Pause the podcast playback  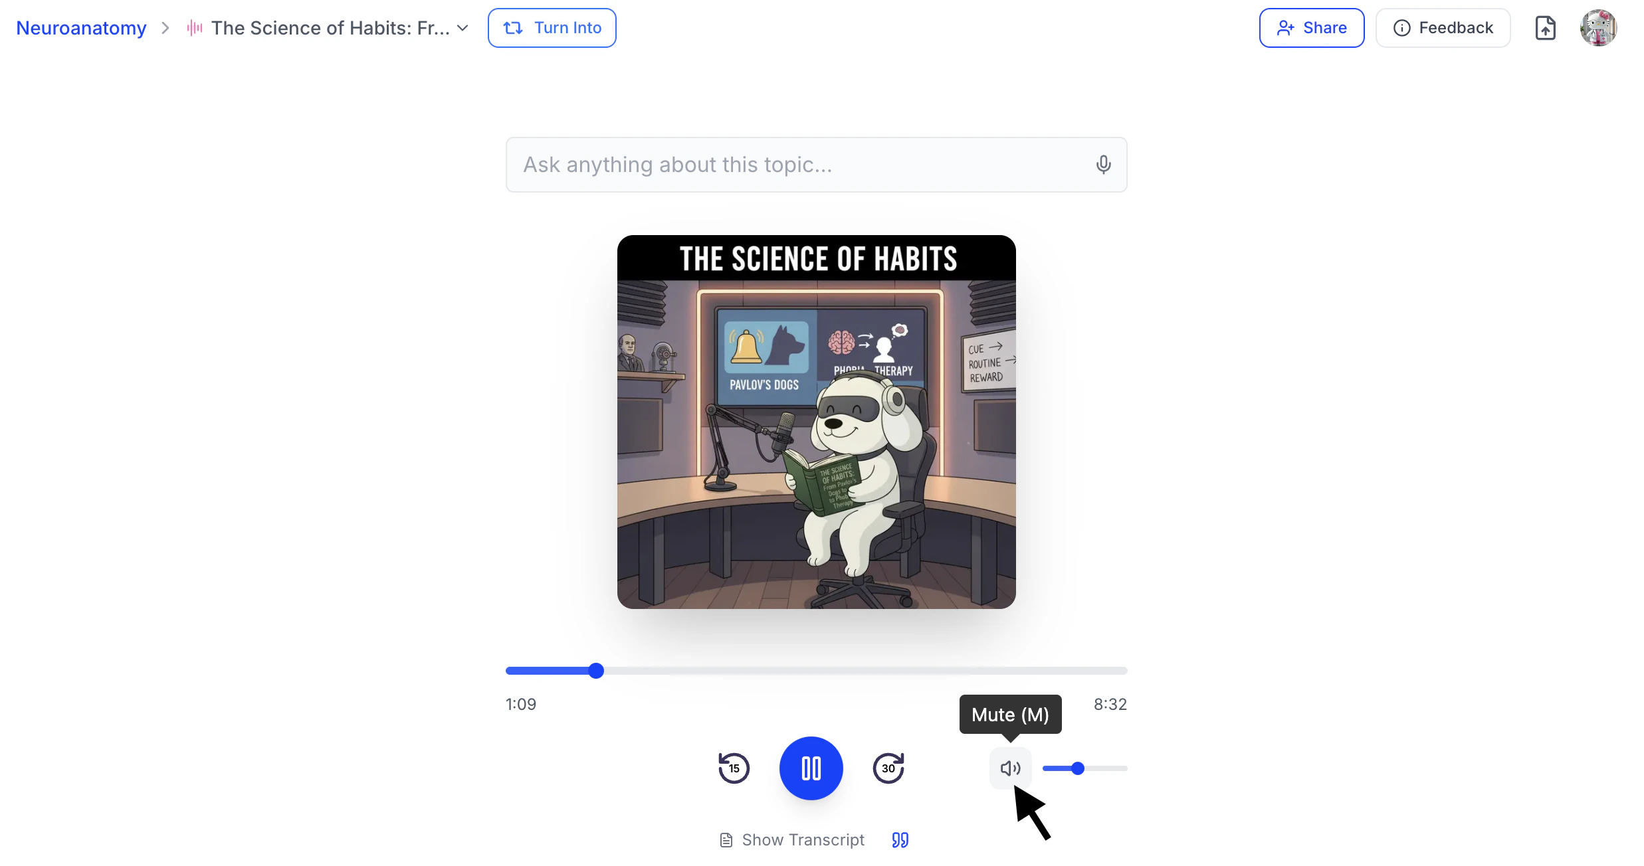point(811,768)
